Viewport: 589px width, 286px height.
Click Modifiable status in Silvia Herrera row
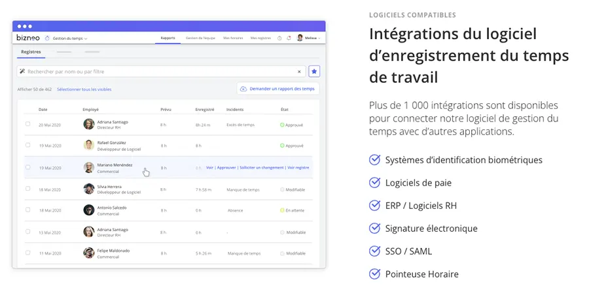(x=293, y=189)
